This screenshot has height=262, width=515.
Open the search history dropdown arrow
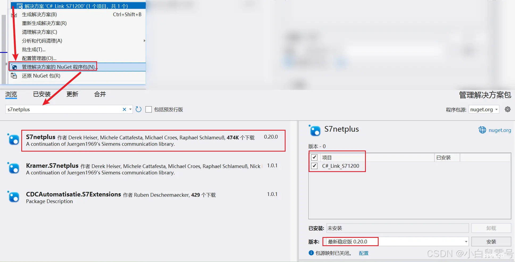click(x=130, y=109)
